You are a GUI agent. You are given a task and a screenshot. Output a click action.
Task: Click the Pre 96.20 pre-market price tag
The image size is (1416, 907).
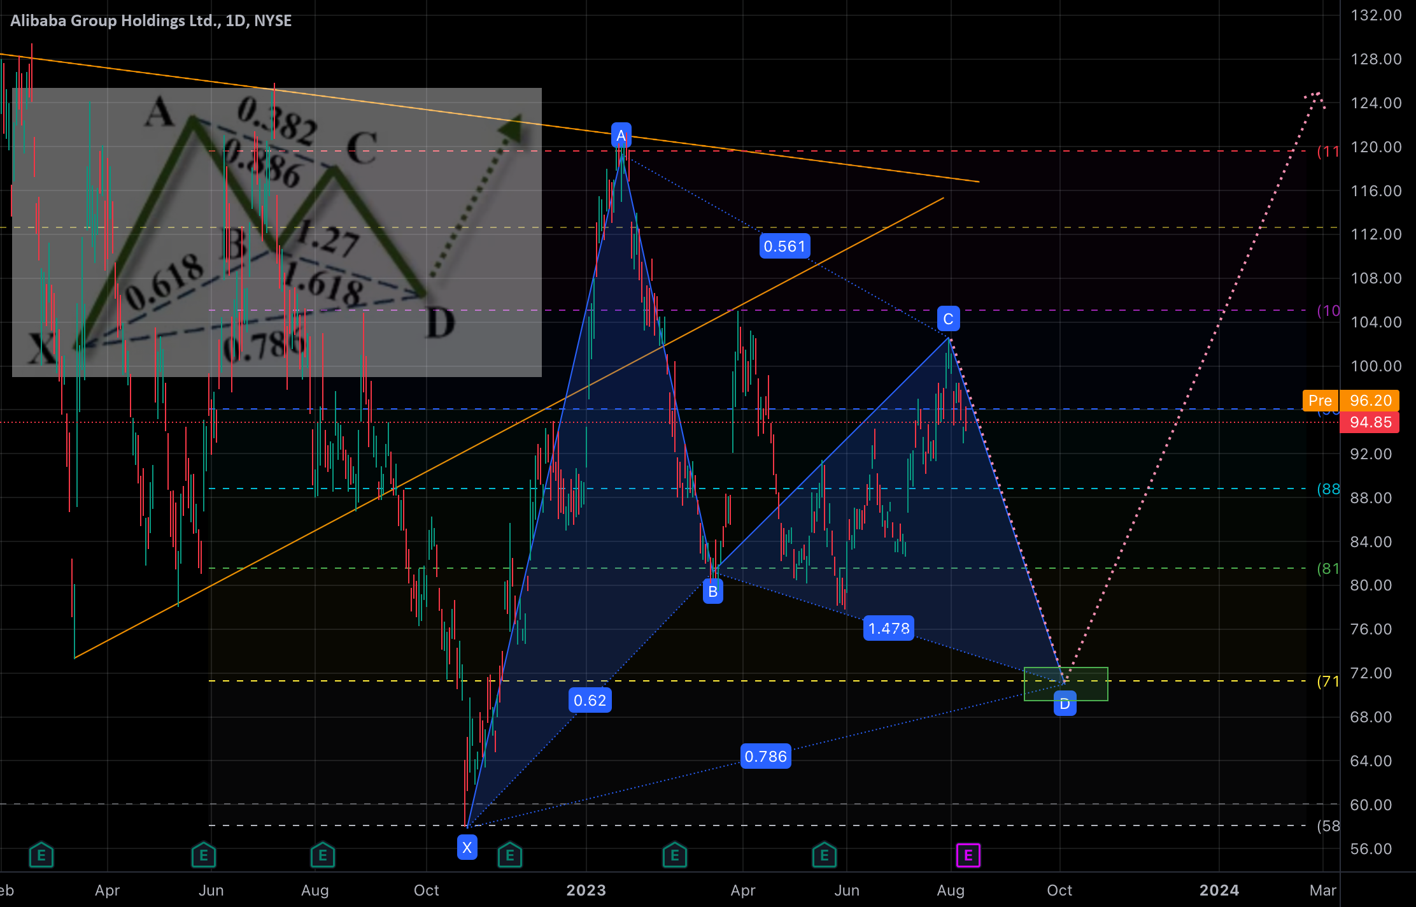click(1350, 401)
